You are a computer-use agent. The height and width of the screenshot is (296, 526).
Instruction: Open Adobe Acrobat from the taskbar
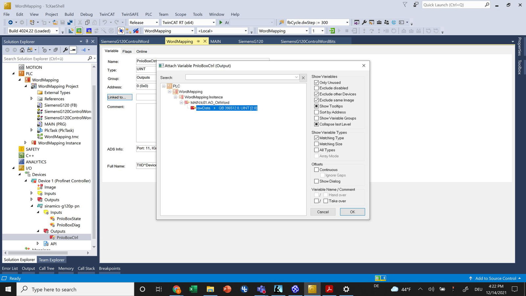tap(329, 289)
